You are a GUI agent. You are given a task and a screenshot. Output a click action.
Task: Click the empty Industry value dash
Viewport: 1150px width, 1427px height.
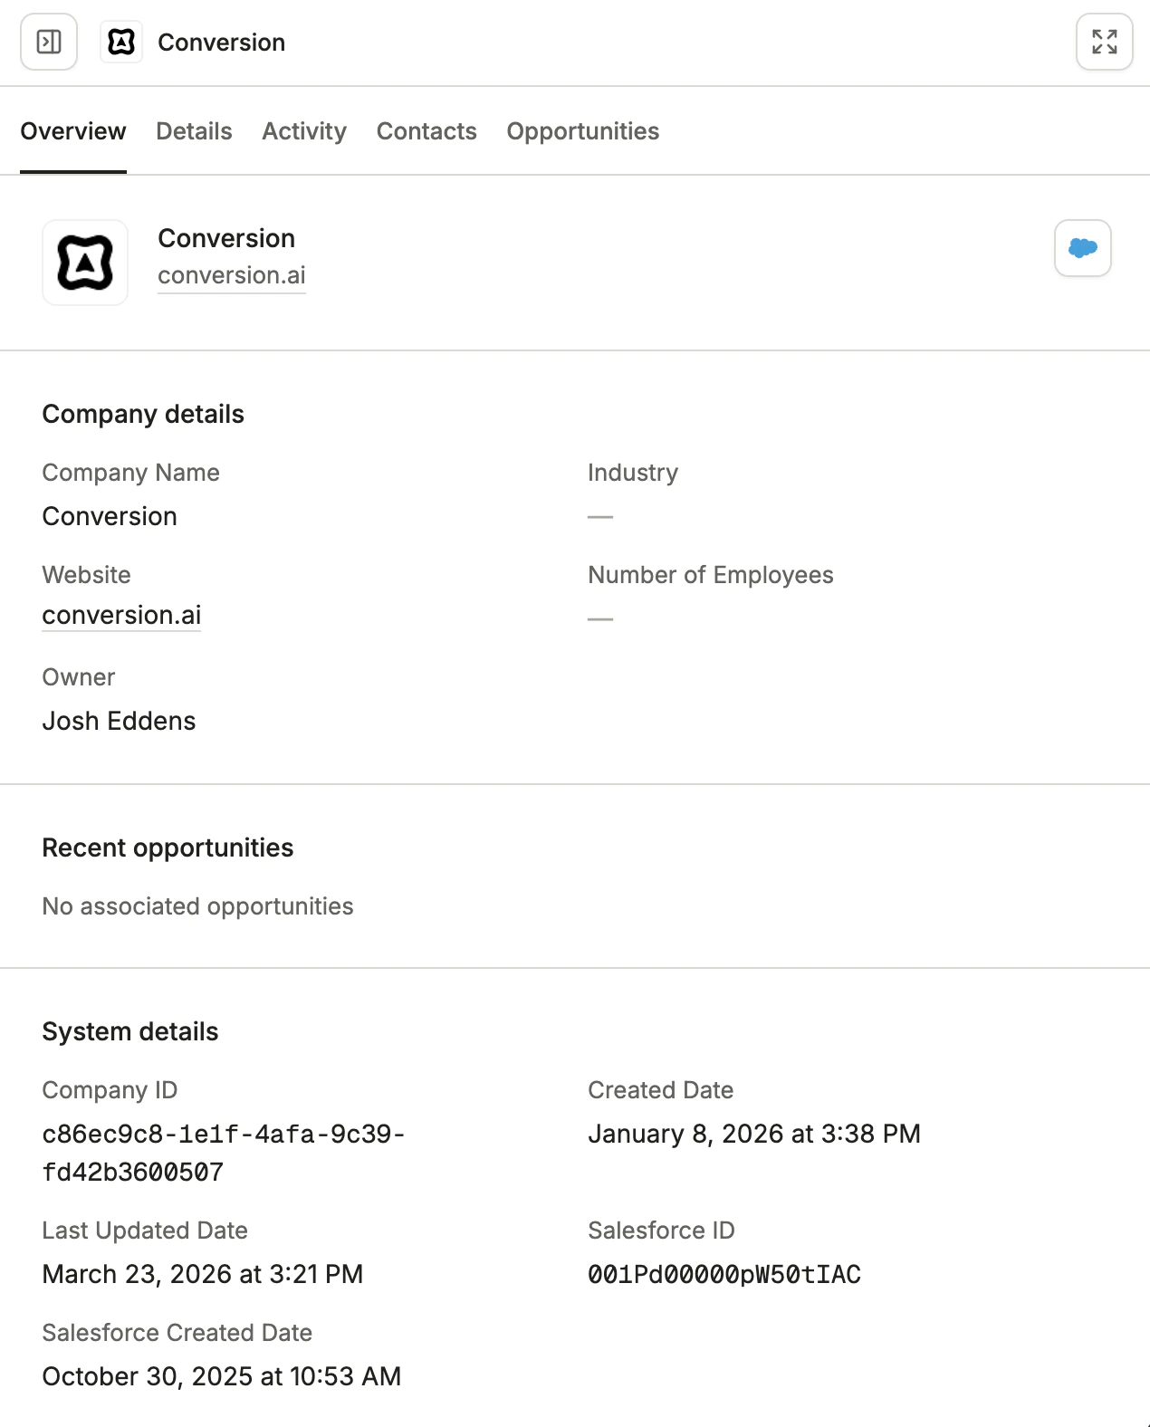tap(600, 516)
